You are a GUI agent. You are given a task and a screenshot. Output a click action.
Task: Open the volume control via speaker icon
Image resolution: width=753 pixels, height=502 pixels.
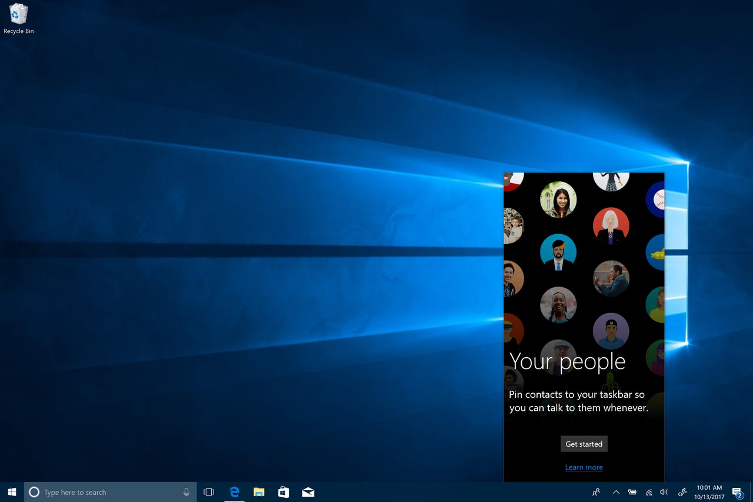[x=664, y=492]
